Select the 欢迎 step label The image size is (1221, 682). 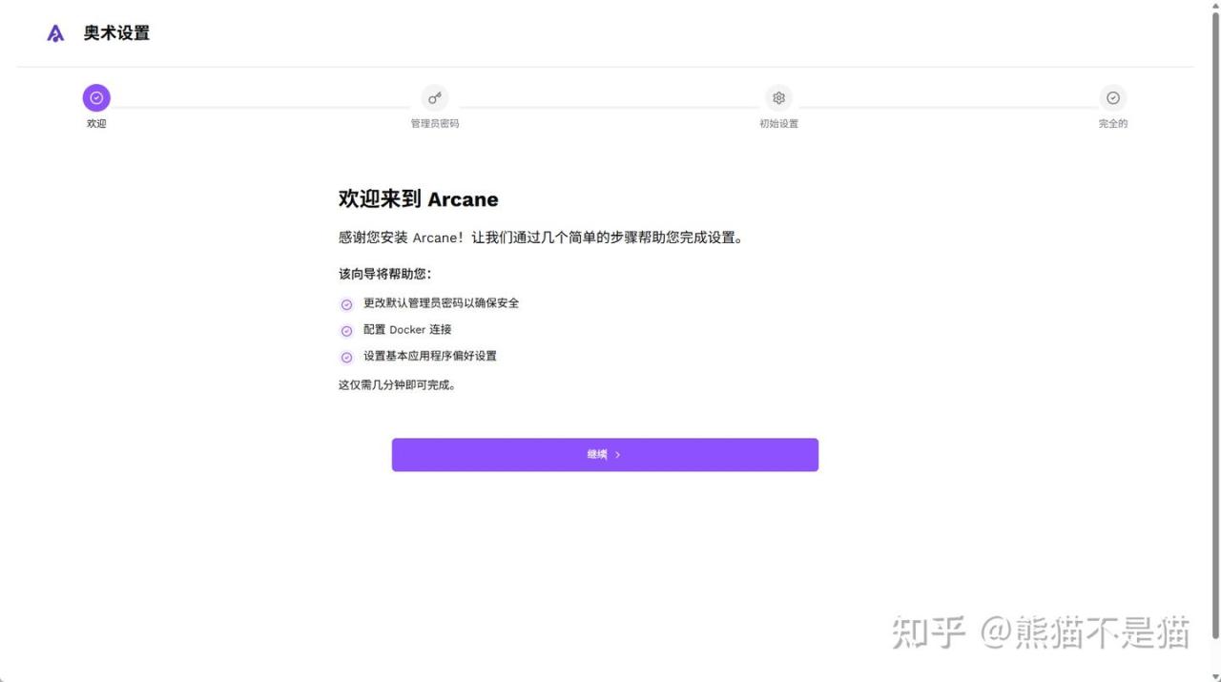[x=96, y=124]
